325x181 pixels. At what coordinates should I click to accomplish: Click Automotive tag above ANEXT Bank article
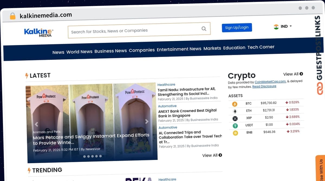(x=167, y=106)
